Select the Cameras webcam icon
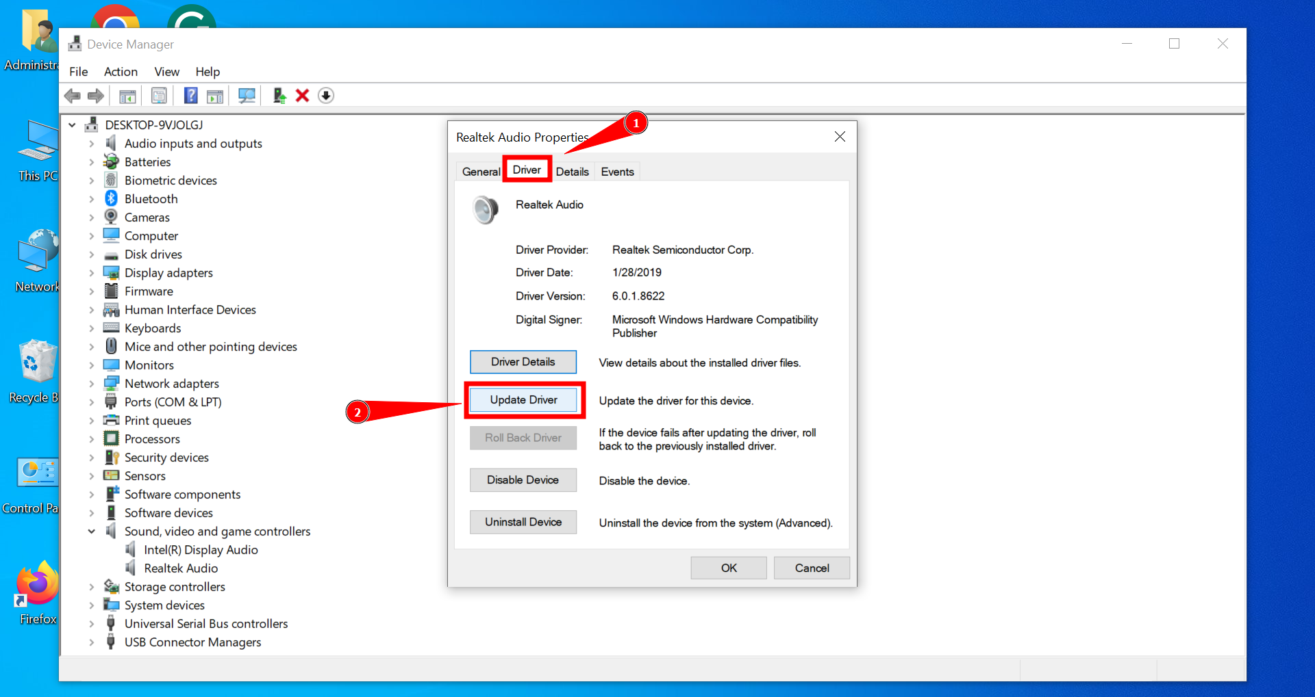Screen dimensions: 1315x697 click(111, 217)
